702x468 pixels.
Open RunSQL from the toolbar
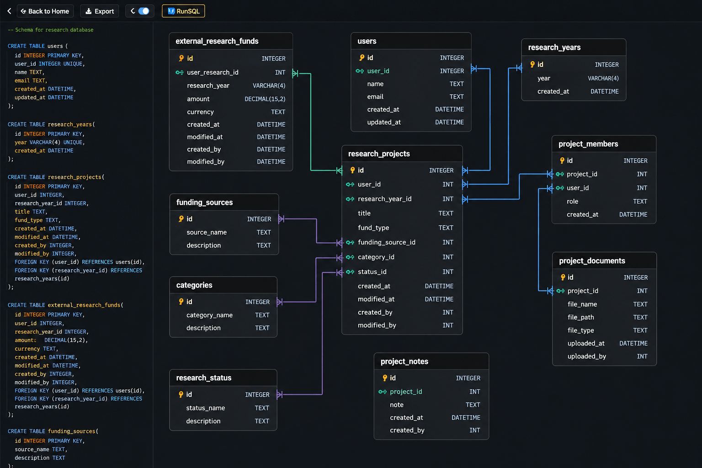(183, 11)
